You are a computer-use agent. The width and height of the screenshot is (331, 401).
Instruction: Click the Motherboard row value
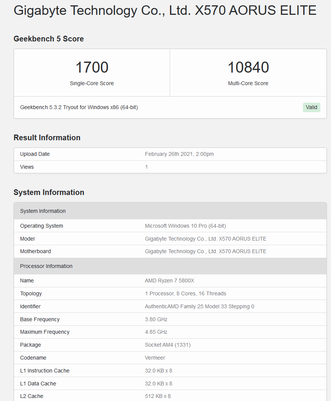206,251
